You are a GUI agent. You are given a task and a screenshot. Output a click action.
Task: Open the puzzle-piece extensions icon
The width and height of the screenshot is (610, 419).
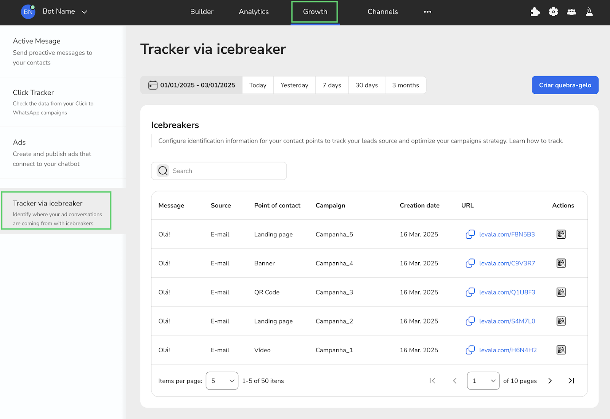click(x=535, y=12)
